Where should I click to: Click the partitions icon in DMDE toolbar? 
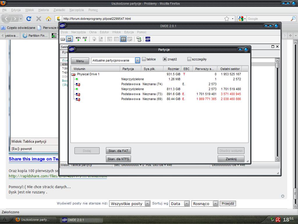69,39
